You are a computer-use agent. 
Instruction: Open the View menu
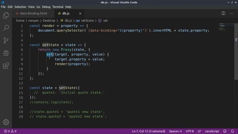pos(31,7)
